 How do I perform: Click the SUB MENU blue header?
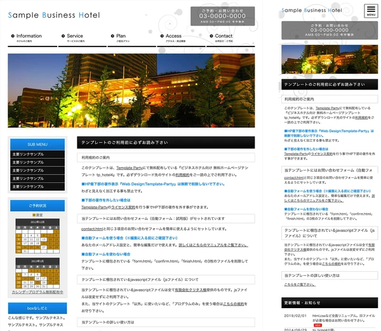(37, 144)
